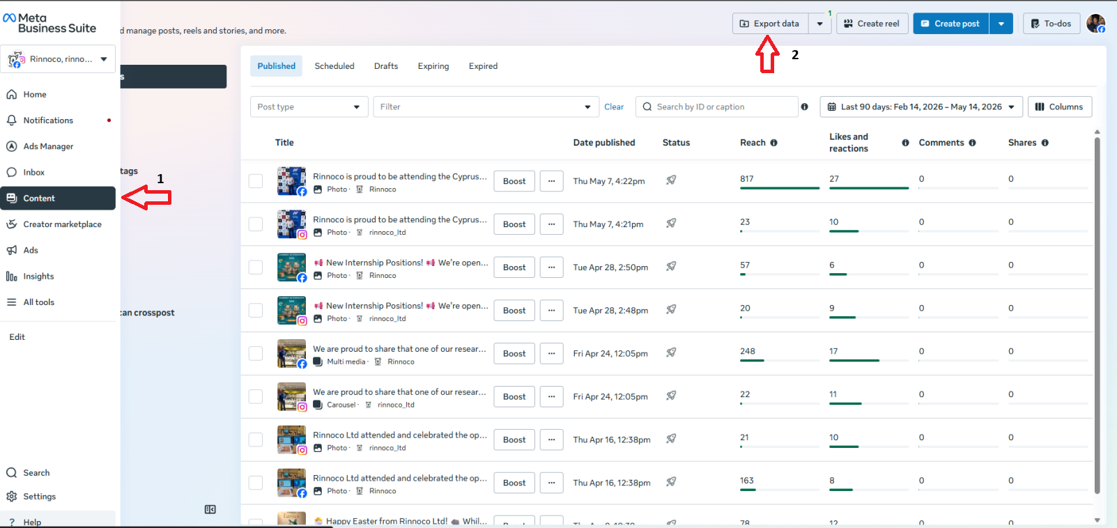Viewport: 1117px width, 528px height.
Task: Switch to the Expired tab
Action: click(483, 66)
